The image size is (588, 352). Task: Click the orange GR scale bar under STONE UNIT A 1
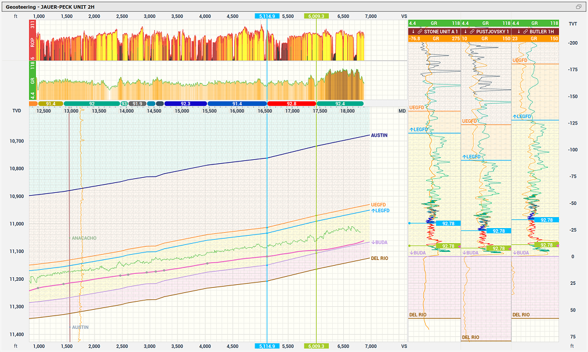coord(434,39)
